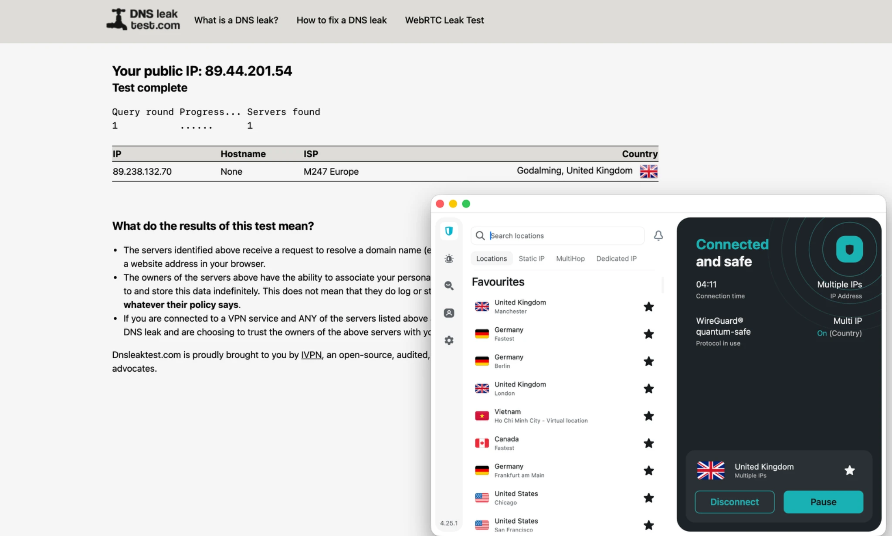Toggle star on connected United Kingdom card
Viewport: 892px width, 536px height.
(x=849, y=470)
